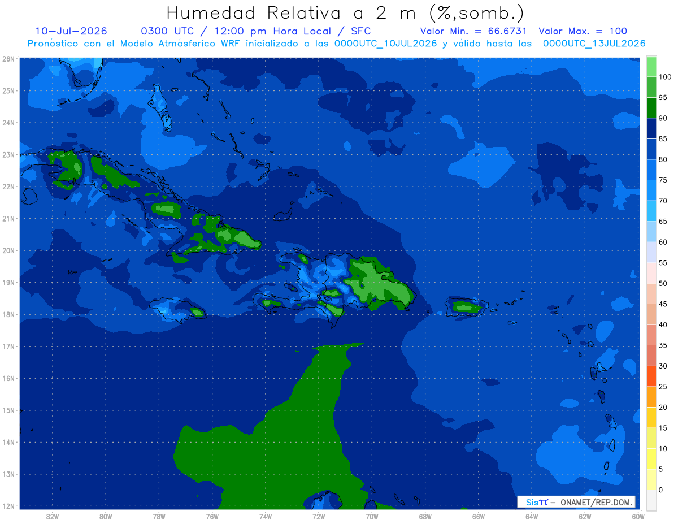This screenshot has height=524, width=678.
Task: Click the legend label '90'
Action: click(x=663, y=118)
